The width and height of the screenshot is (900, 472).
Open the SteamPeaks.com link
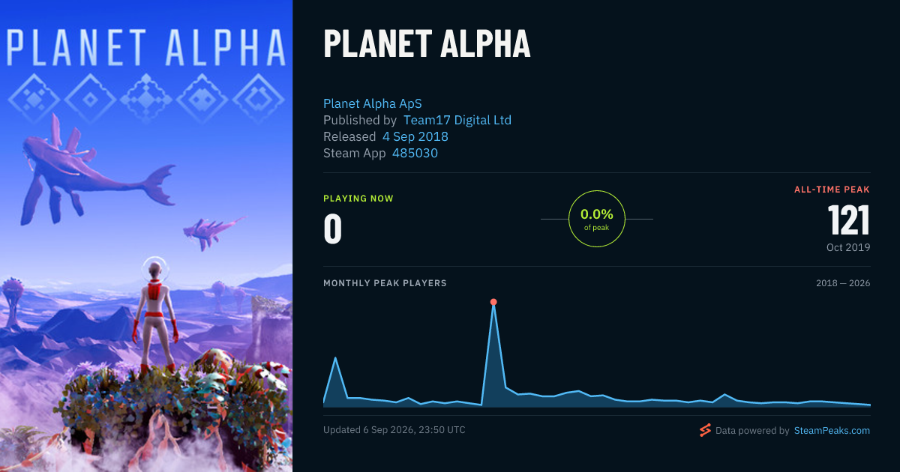[x=832, y=431]
